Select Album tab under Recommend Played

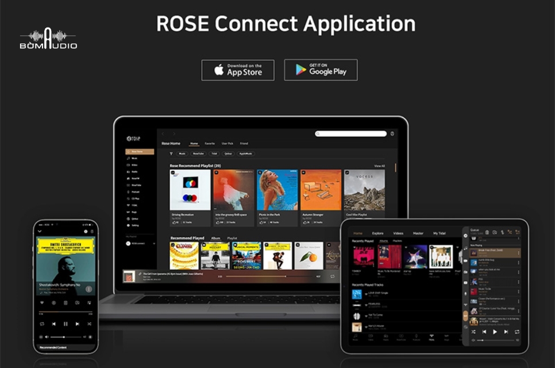click(x=215, y=238)
